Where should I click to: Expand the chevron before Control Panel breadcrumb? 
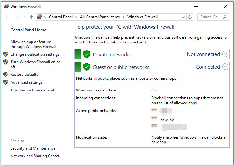point(45,17)
